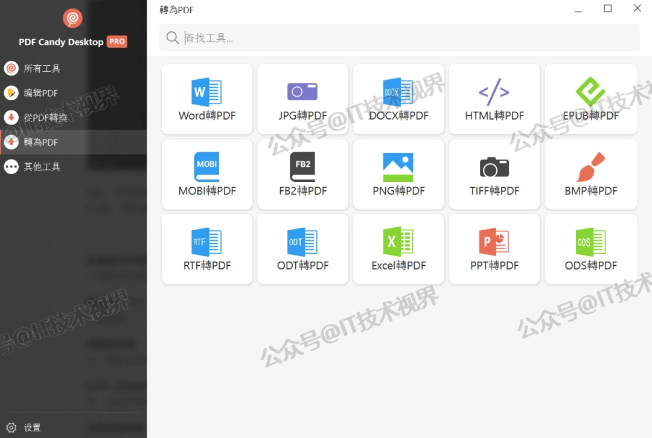Viewport: 652px width, 438px height.
Task: Open the PPT to PDF presentation icon
Action: point(494,241)
